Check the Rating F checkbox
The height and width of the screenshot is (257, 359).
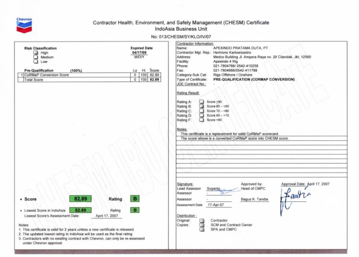coord(202,120)
